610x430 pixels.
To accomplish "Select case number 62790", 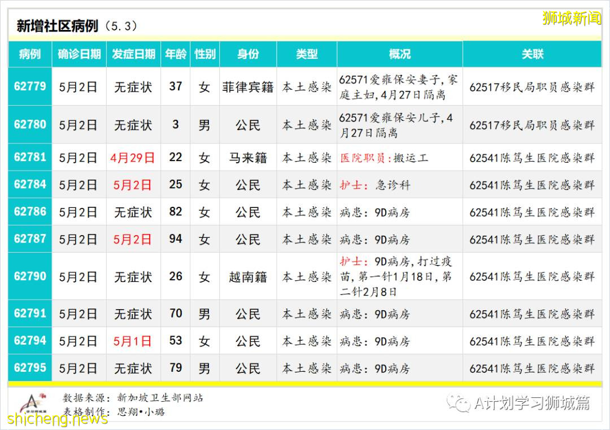I will [x=29, y=277].
